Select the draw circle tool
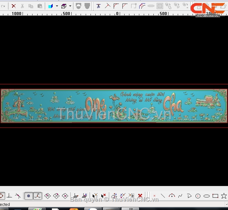The image size is (228, 210). 198,196
